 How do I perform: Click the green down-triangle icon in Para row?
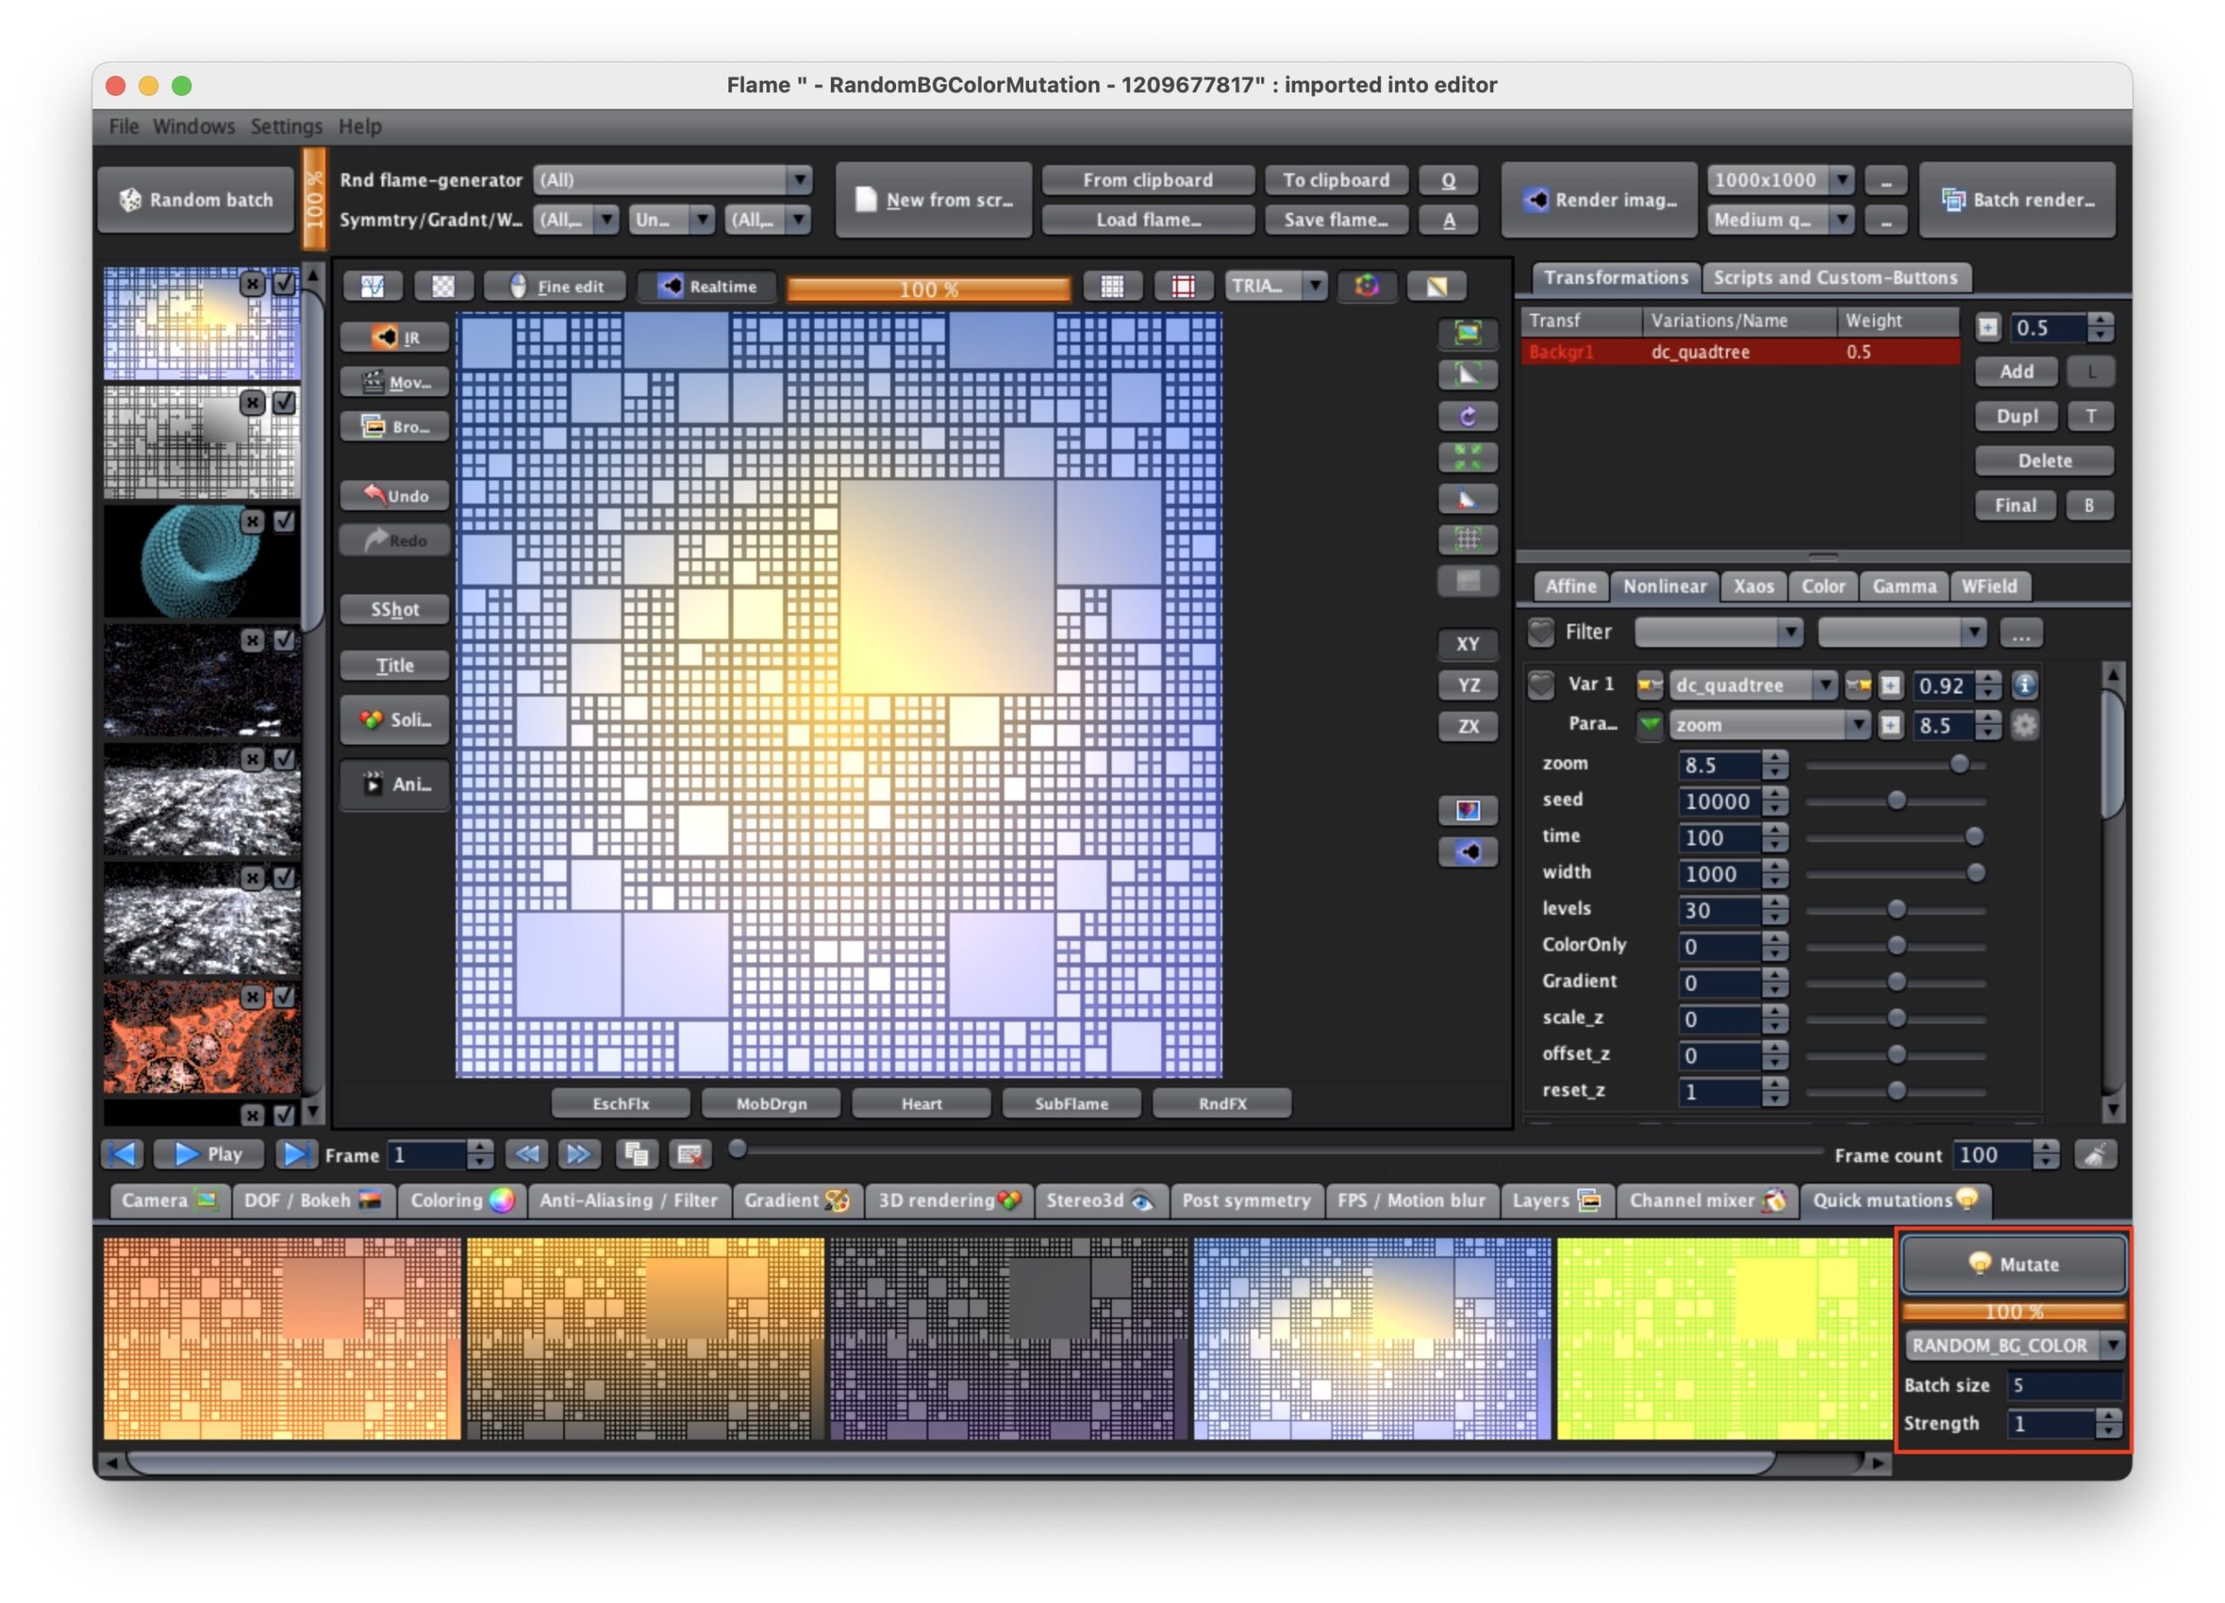[x=1649, y=725]
